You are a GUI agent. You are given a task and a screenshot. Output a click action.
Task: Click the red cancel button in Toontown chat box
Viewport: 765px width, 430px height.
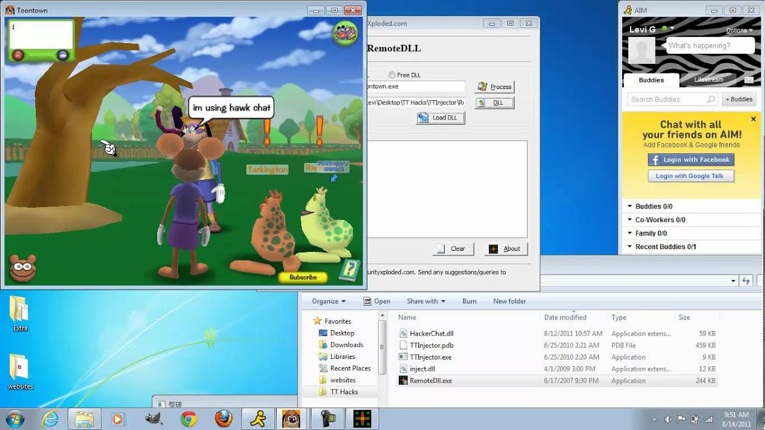[18, 55]
